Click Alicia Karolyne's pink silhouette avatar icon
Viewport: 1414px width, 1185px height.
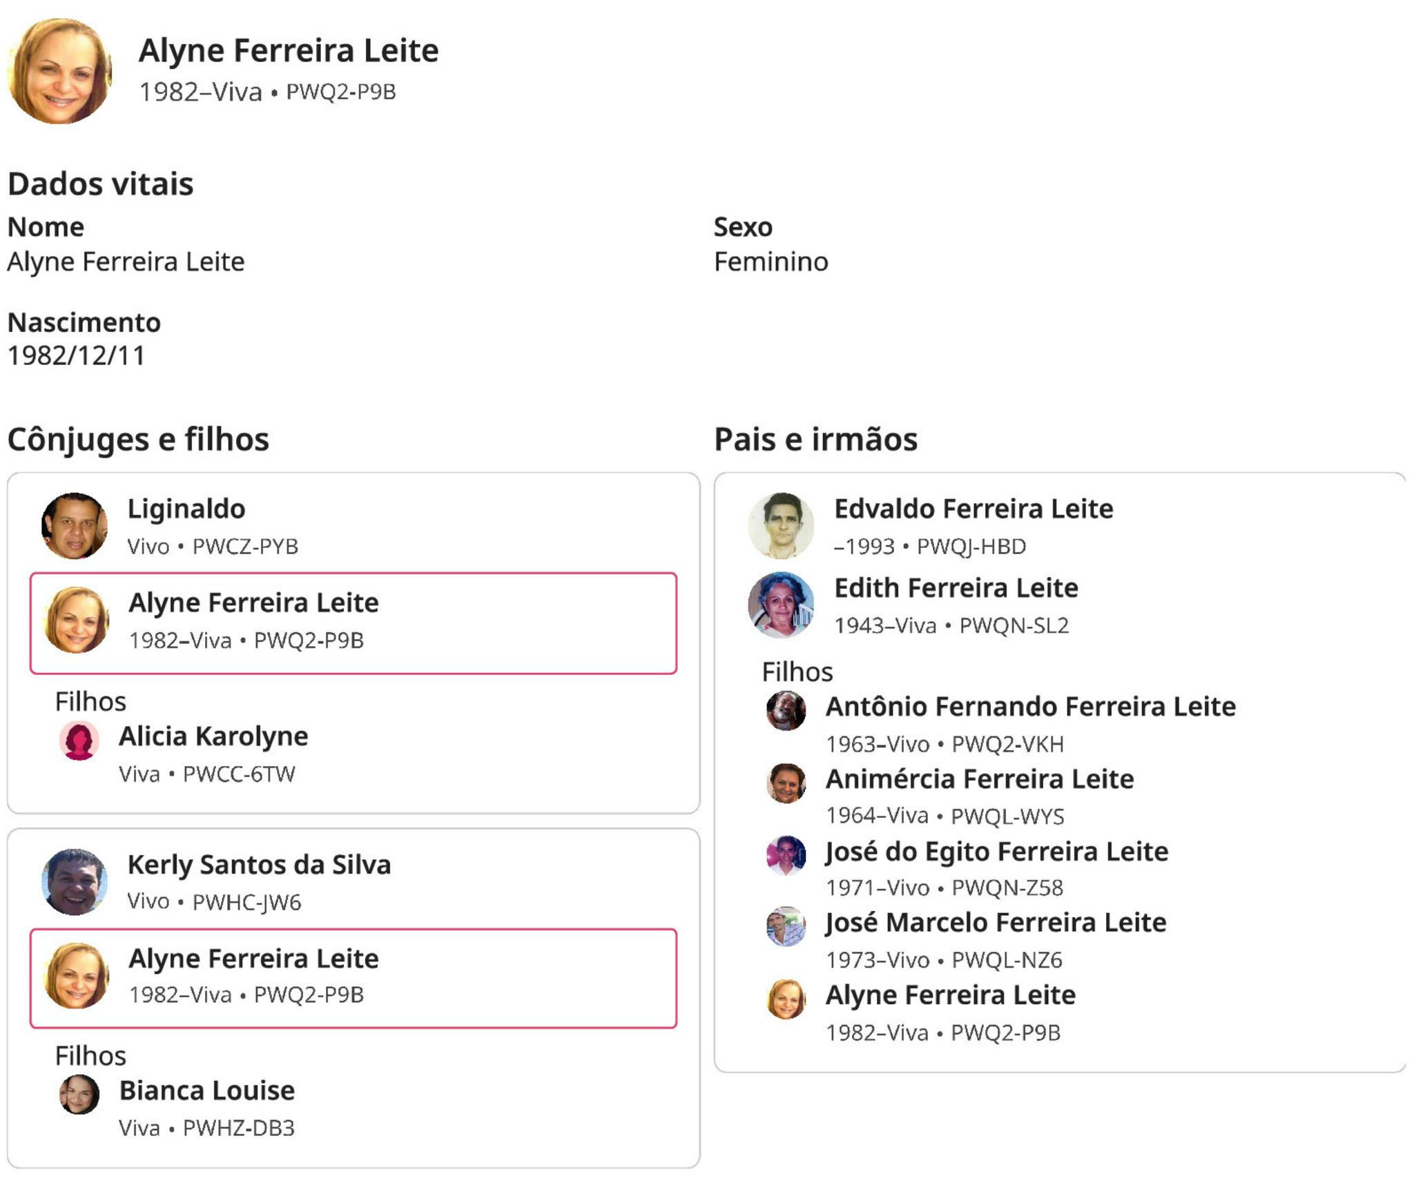pos(79,741)
